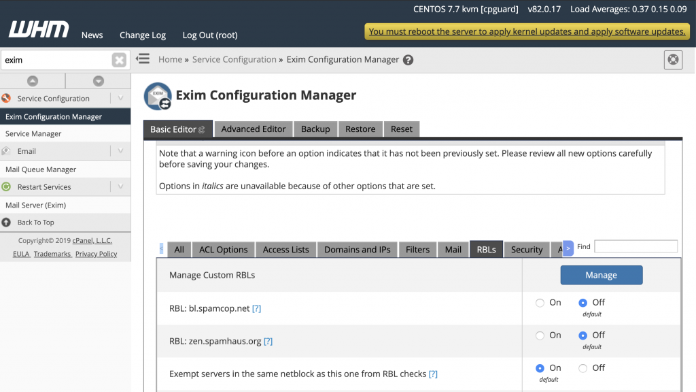Open the Backup tab
The width and height of the screenshot is (696, 392).
[x=315, y=129]
